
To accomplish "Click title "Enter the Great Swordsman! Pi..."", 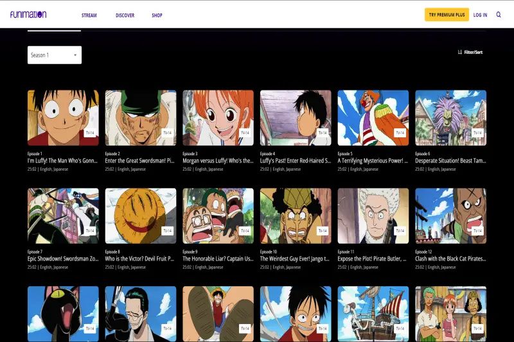I will pos(139,160).
